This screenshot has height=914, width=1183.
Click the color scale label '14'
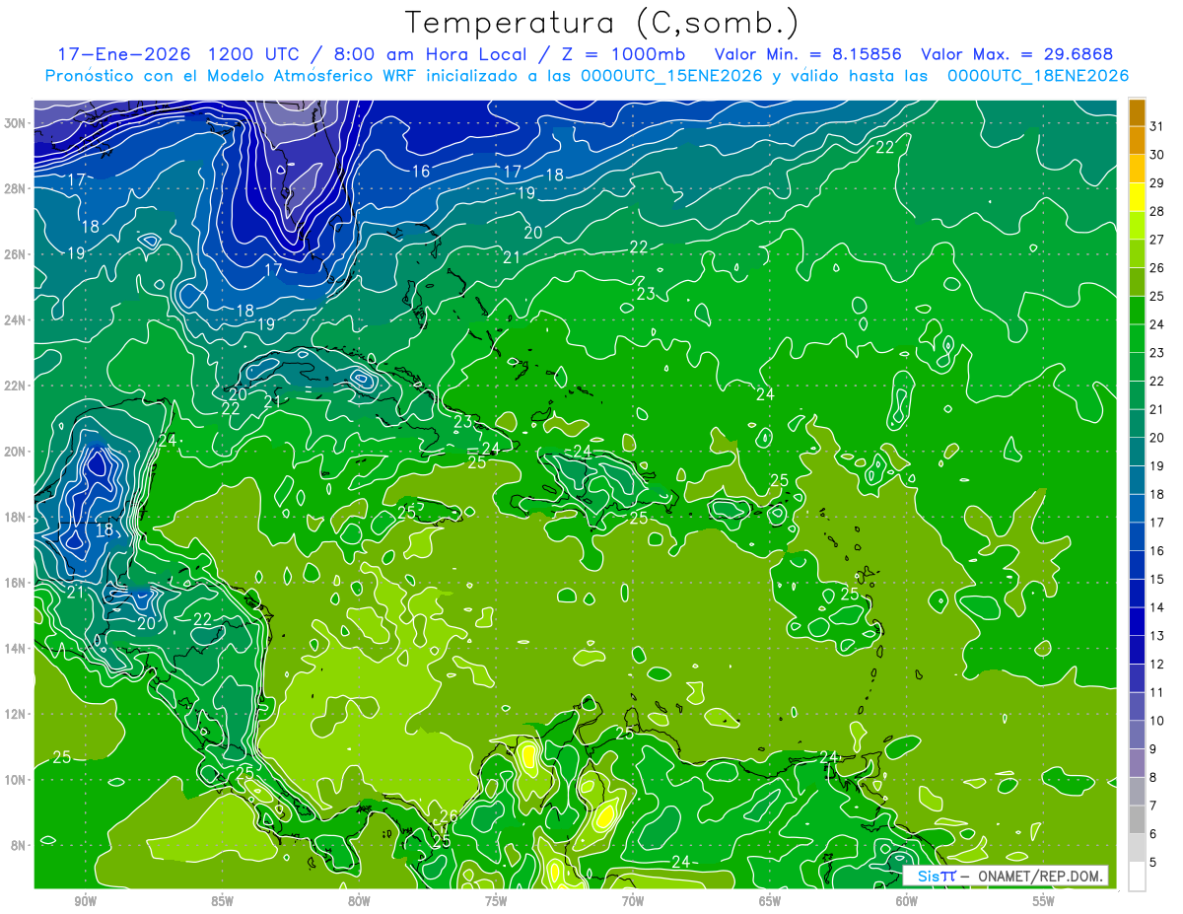1157,607
